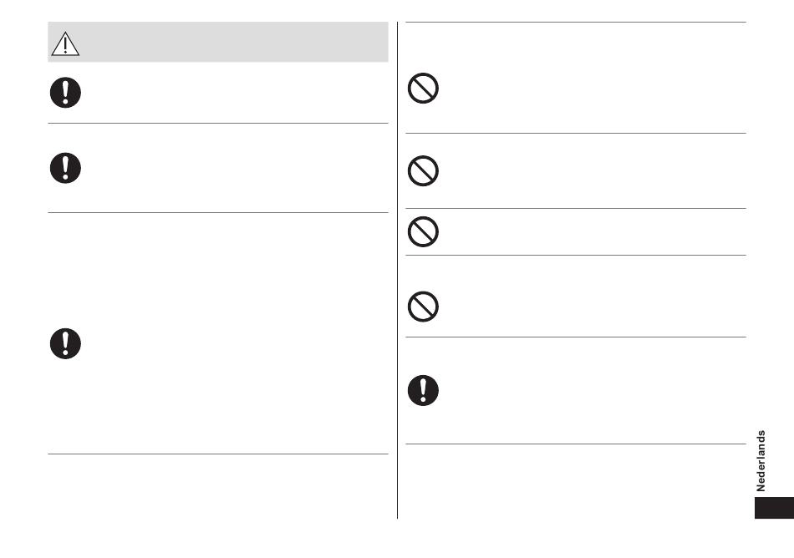
Task: Select the lowest exclamation circle icon in left column
Action: point(65,343)
